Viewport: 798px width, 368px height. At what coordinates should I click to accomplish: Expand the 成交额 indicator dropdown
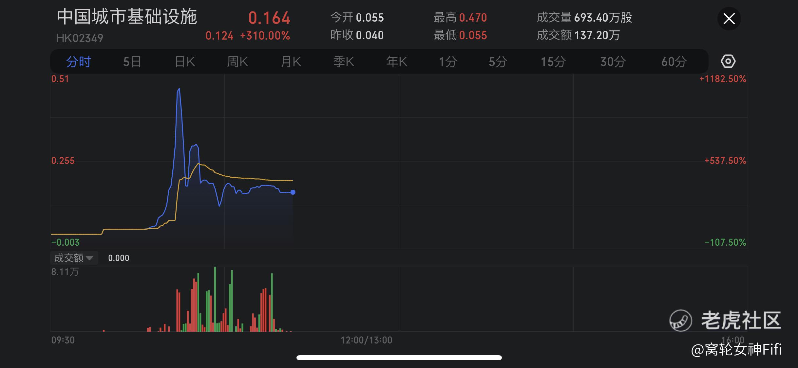pos(74,258)
